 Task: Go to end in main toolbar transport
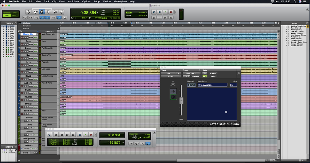point(171,18)
